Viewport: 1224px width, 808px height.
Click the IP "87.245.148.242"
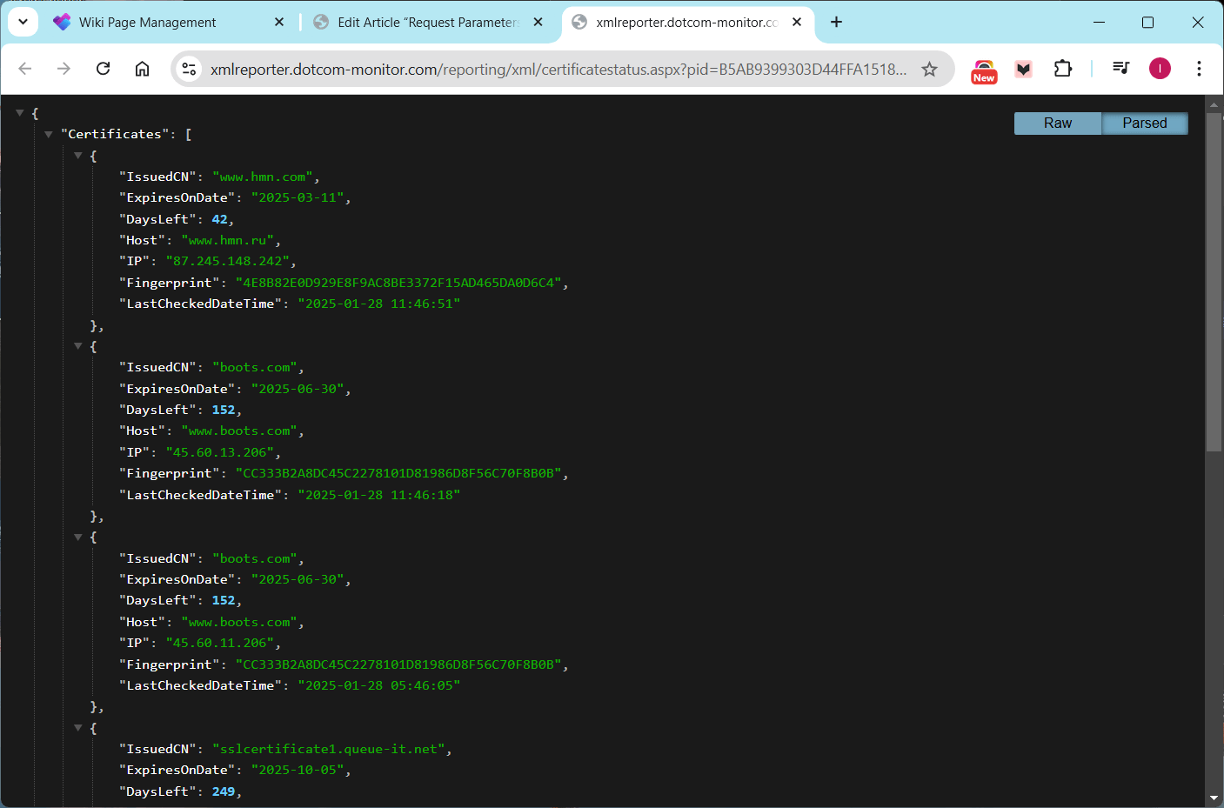point(228,262)
